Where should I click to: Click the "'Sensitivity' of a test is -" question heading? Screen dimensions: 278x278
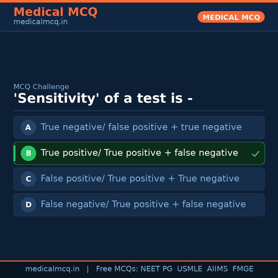tap(103, 99)
